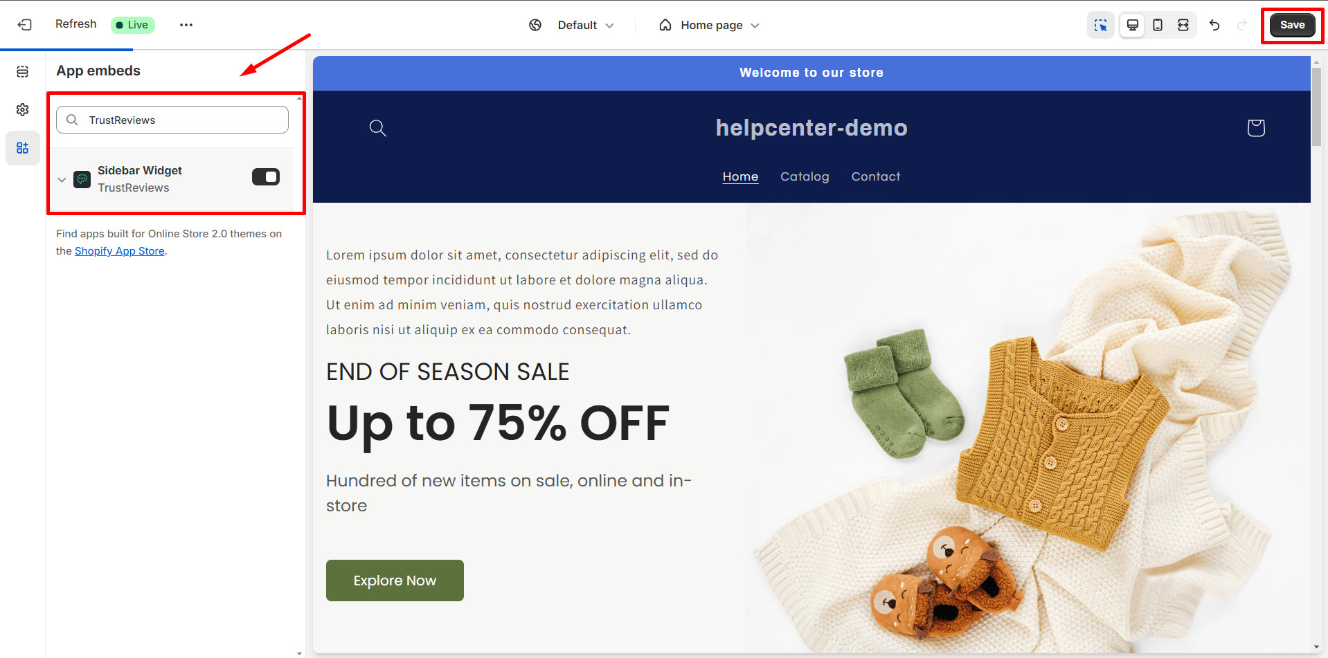This screenshot has height=658, width=1328.
Task: Click the Save button
Action: [x=1292, y=25]
